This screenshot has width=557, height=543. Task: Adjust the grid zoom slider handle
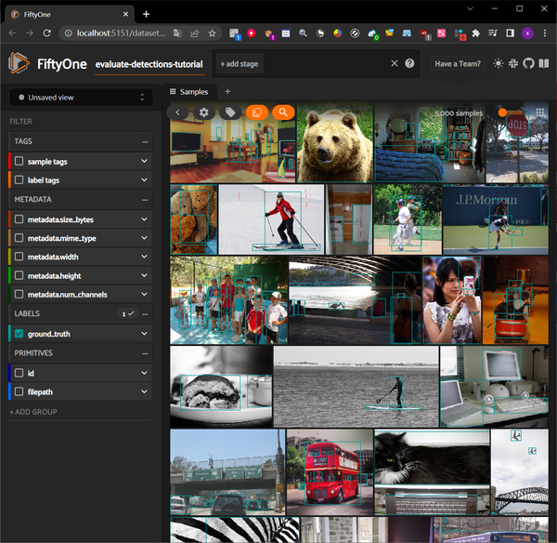pyautogui.click(x=502, y=113)
